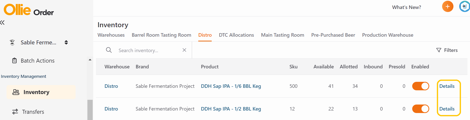Image resolution: width=470 pixels, height=120 pixels.
Task: Collapse sidebar with double chevron icon
Action: point(3,23)
